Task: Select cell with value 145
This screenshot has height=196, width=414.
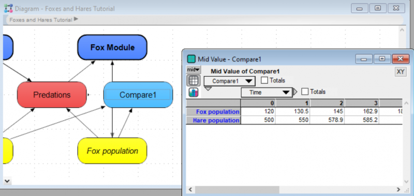Action: click(327, 111)
